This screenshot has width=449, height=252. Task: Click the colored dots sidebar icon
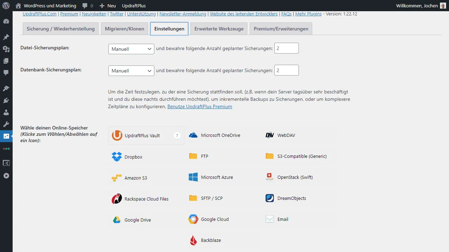pyautogui.click(x=6, y=149)
